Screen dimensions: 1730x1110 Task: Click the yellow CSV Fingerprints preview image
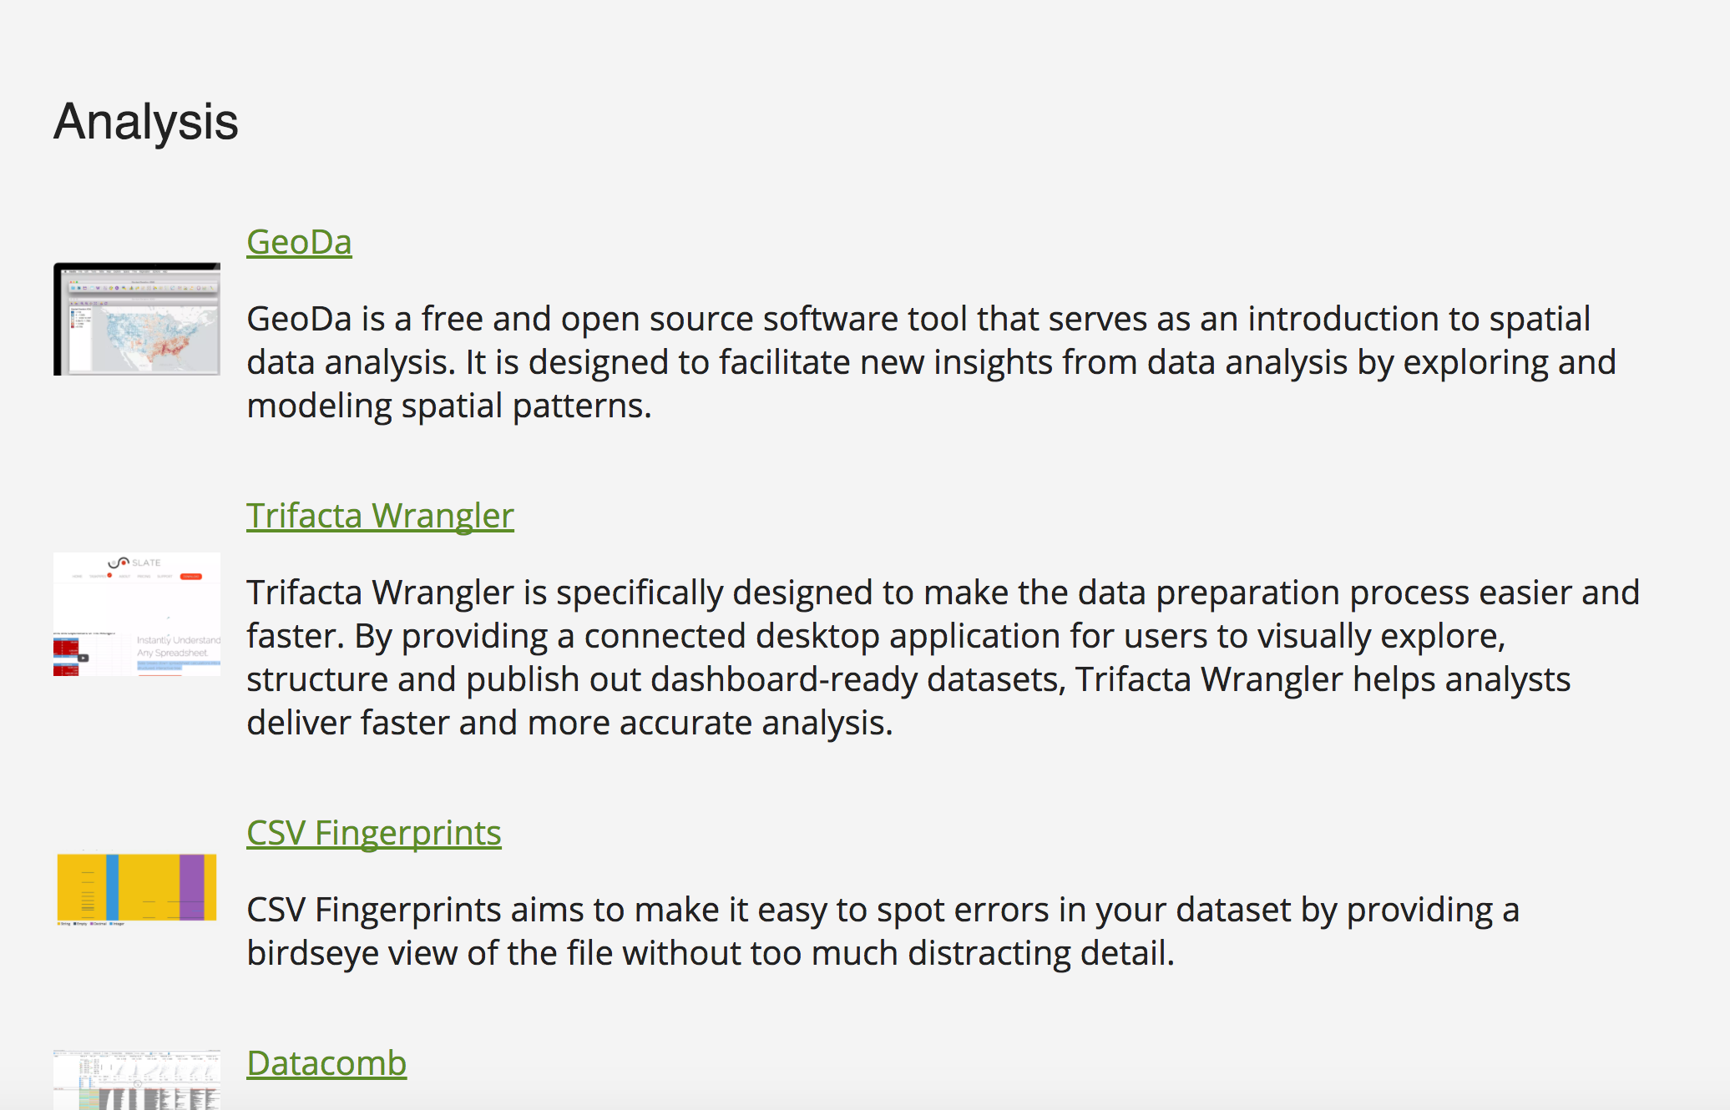point(136,887)
